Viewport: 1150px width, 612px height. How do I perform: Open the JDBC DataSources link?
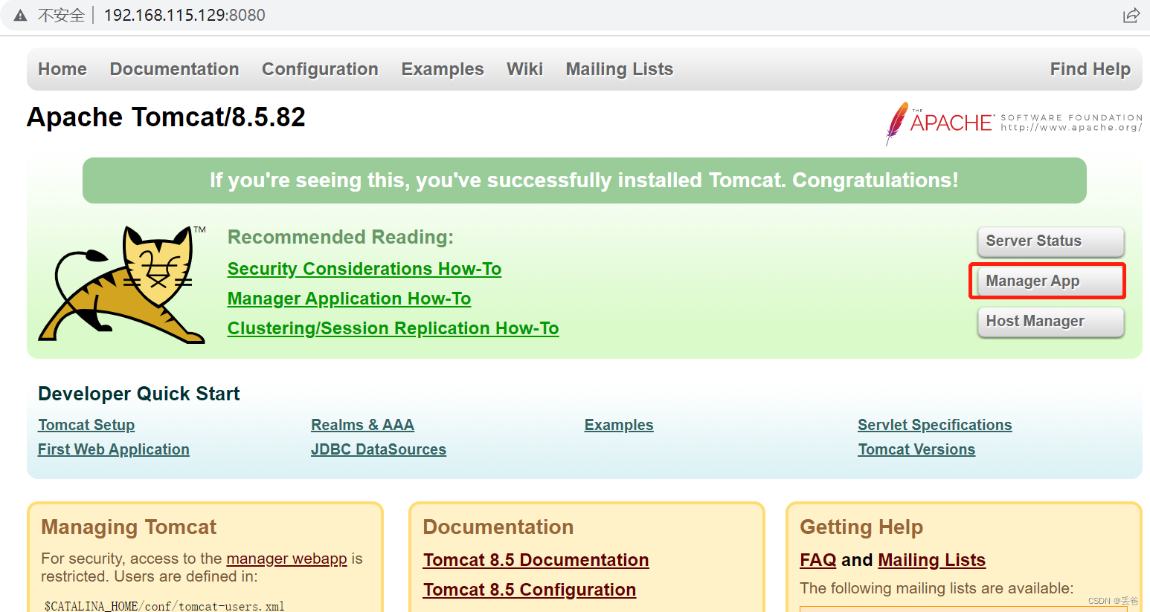pos(379,449)
